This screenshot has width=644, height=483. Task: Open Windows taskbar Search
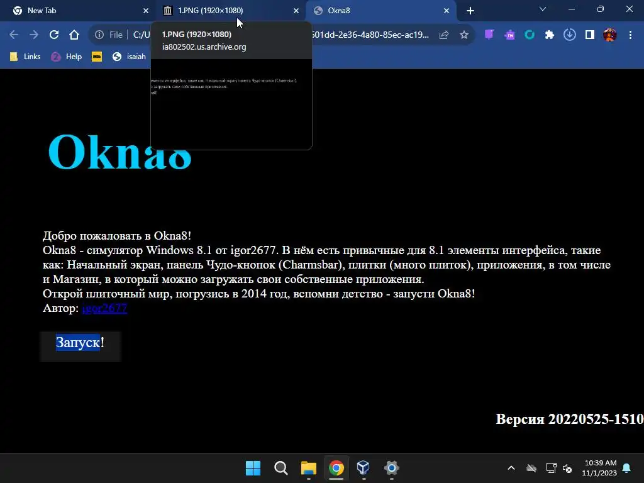[x=281, y=468]
